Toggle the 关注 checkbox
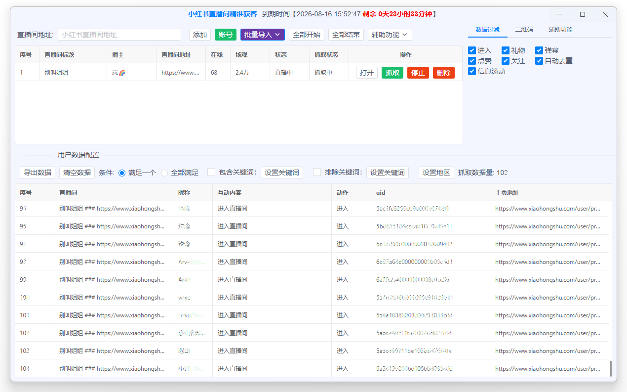The image size is (627, 392). pos(506,61)
